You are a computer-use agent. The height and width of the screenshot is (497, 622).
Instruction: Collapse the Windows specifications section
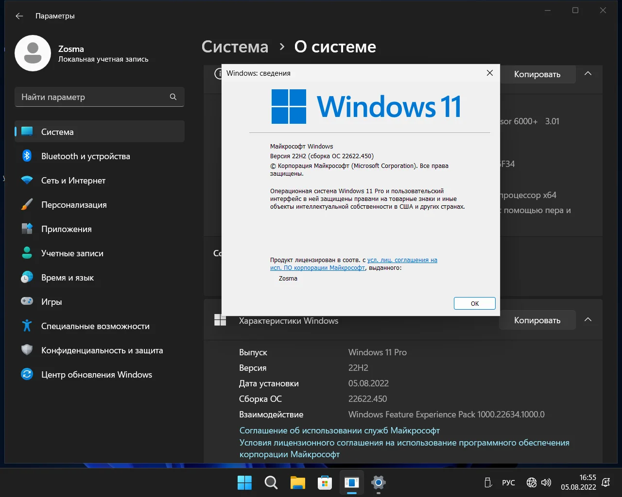point(588,320)
